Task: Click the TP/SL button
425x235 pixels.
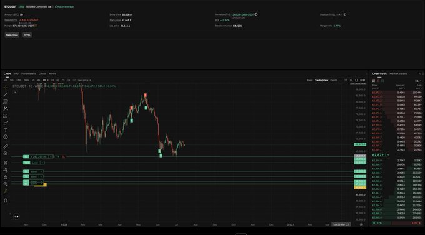Action: [27, 35]
